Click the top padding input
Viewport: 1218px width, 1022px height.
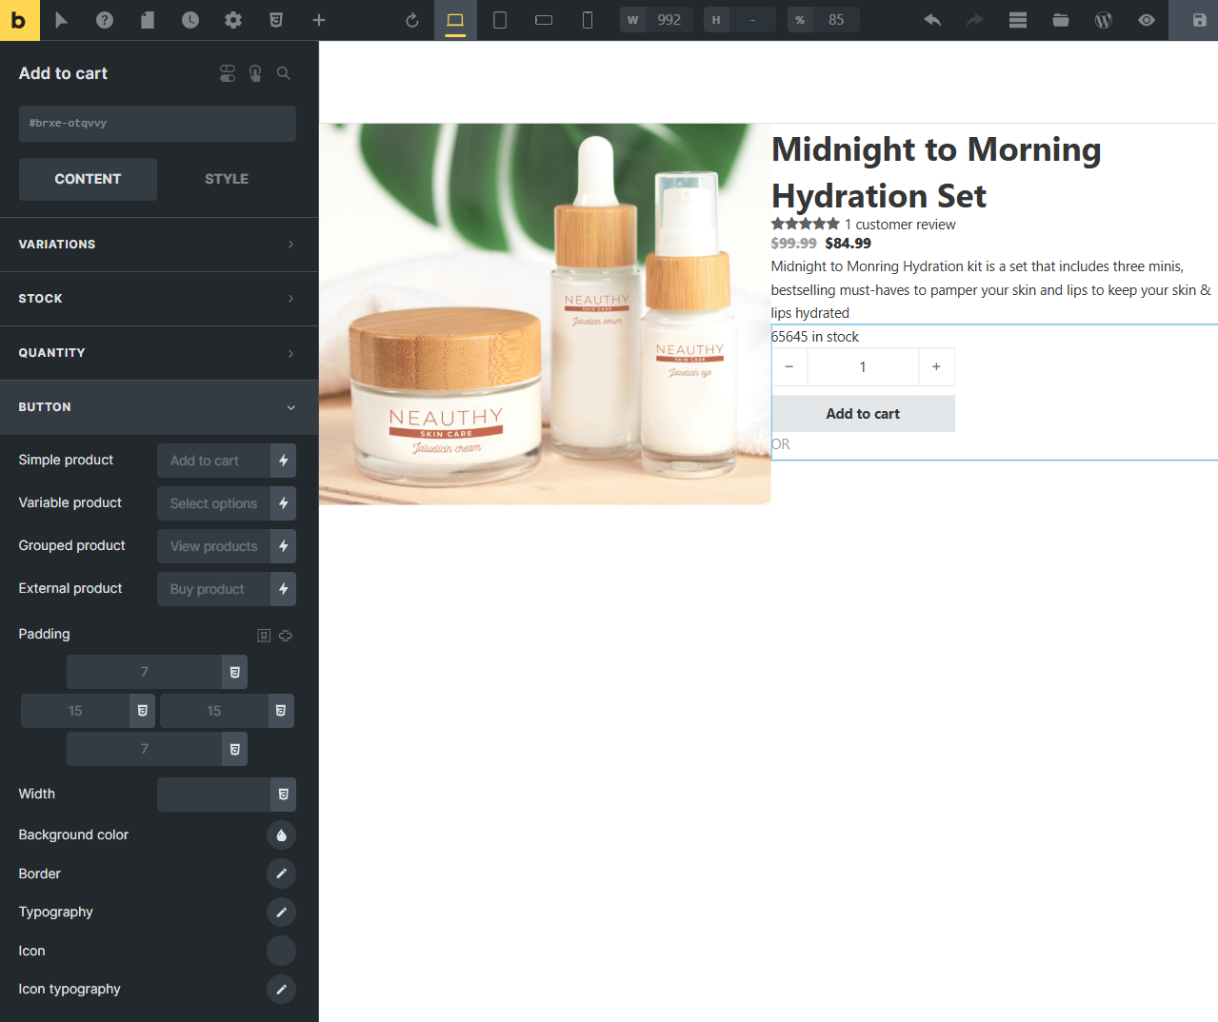pos(144,672)
